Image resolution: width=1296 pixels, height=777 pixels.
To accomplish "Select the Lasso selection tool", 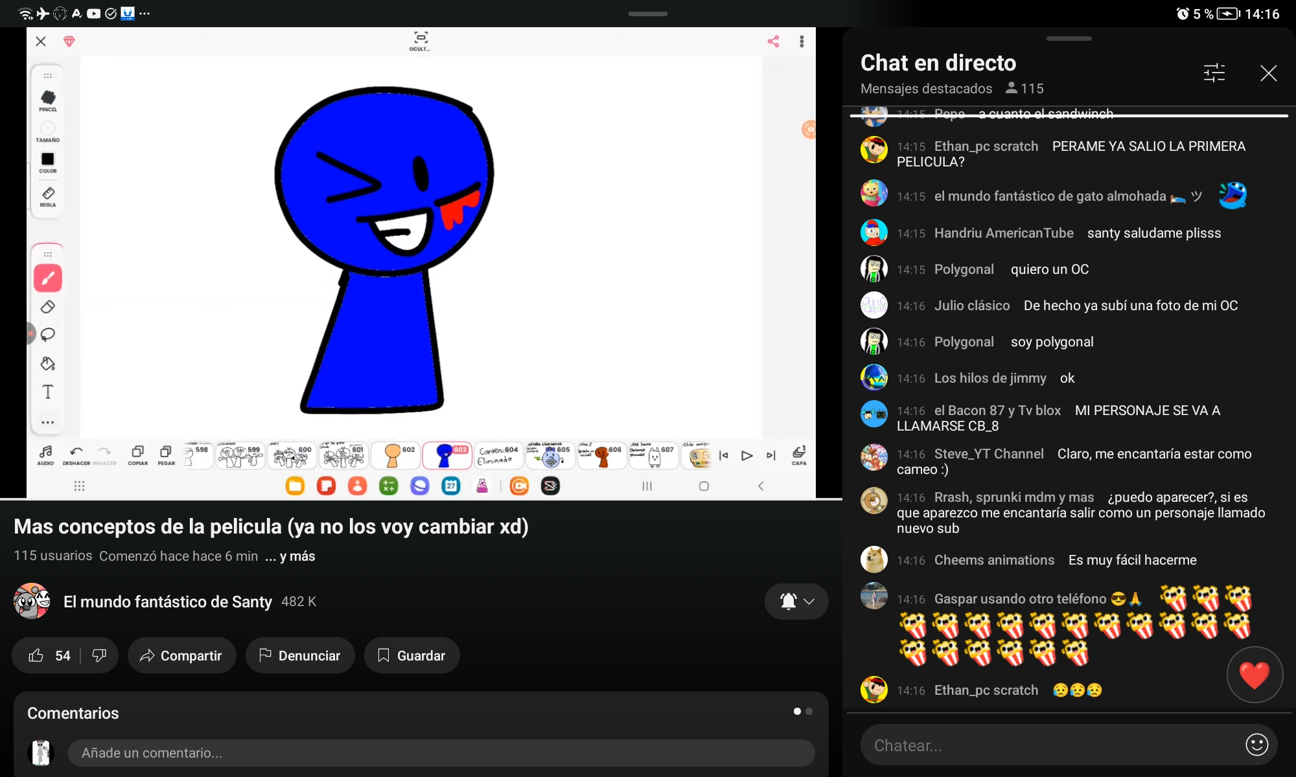I will click(x=48, y=335).
